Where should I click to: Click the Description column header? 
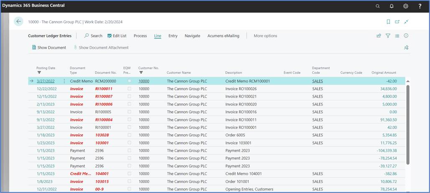pos(234,73)
